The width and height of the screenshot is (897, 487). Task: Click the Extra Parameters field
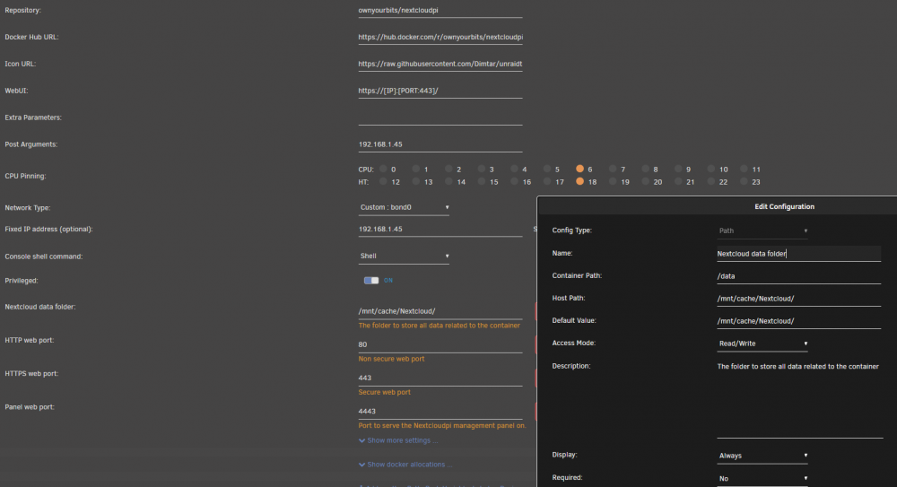point(440,117)
